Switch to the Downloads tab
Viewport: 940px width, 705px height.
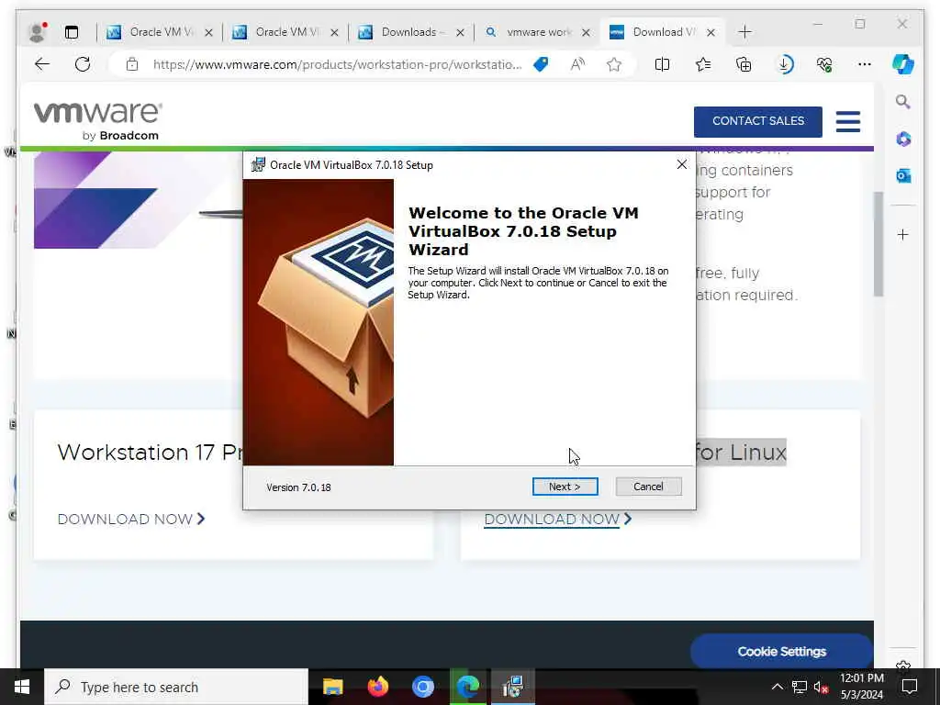(411, 32)
